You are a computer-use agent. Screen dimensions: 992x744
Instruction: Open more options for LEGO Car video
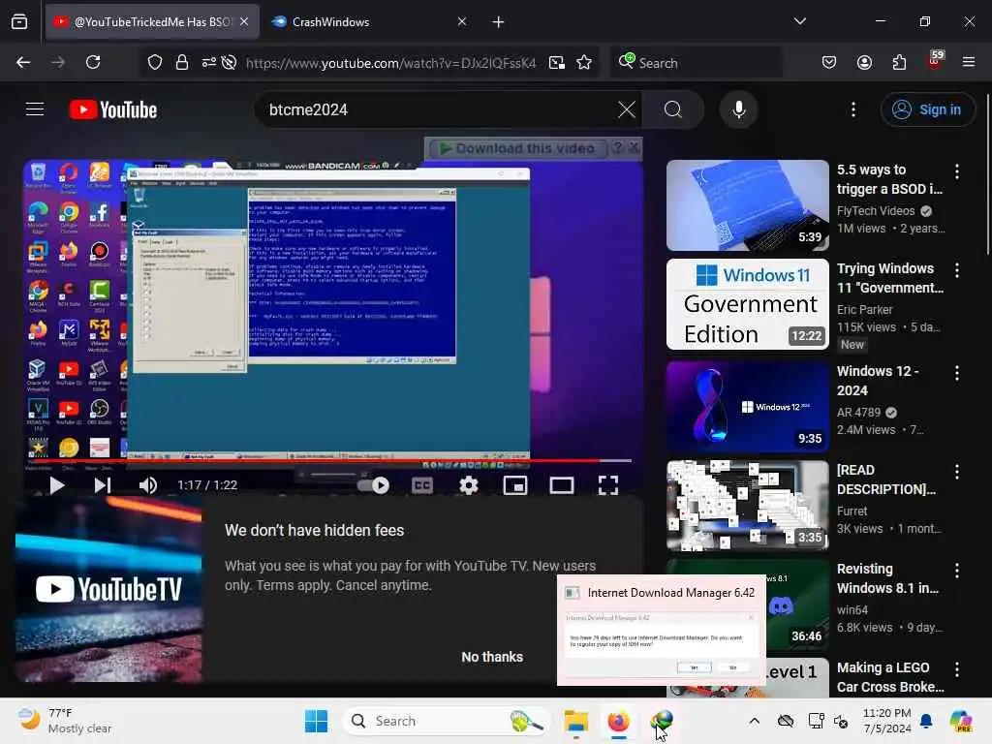(x=956, y=669)
